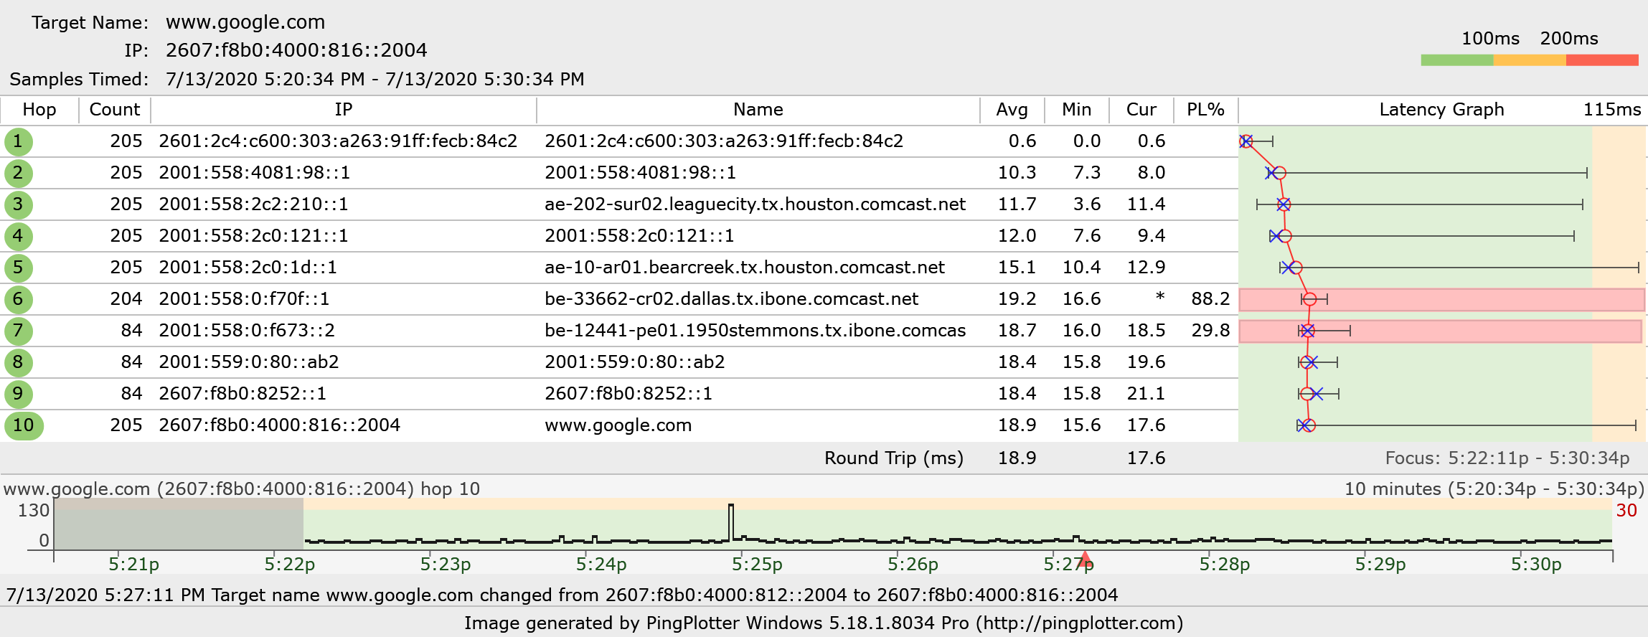Click hop 1 latency marker in the graph

point(1246,141)
